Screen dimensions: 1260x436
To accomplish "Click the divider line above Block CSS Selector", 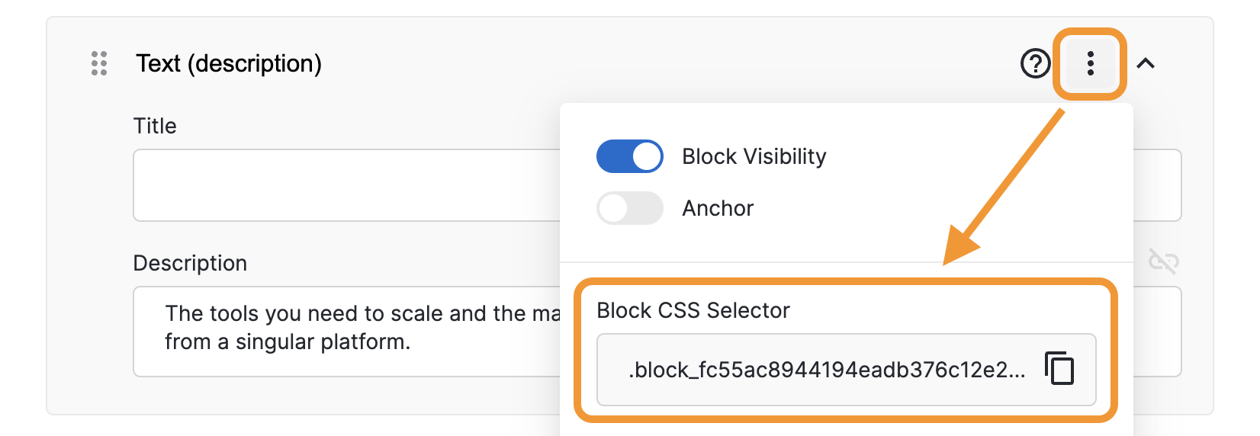I will coord(847,262).
